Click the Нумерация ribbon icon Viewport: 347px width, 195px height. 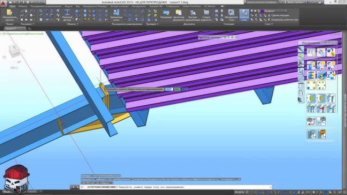click(166, 15)
